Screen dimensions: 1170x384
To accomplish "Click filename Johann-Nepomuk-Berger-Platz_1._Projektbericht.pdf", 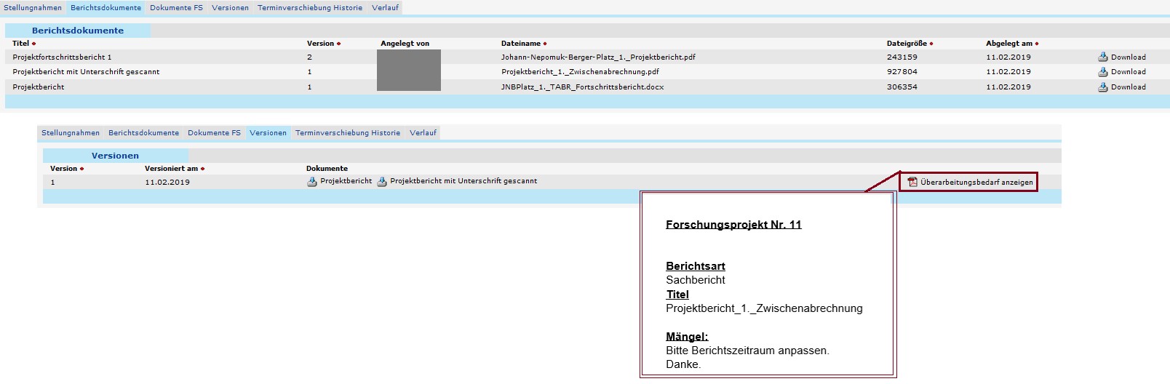I will pyautogui.click(x=598, y=57).
